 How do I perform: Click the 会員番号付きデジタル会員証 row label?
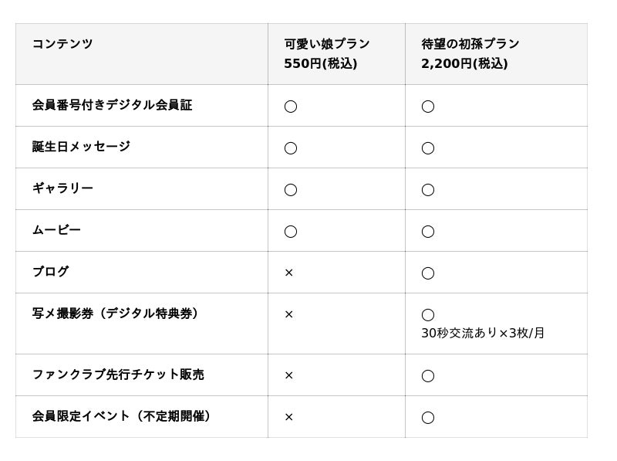point(112,105)
